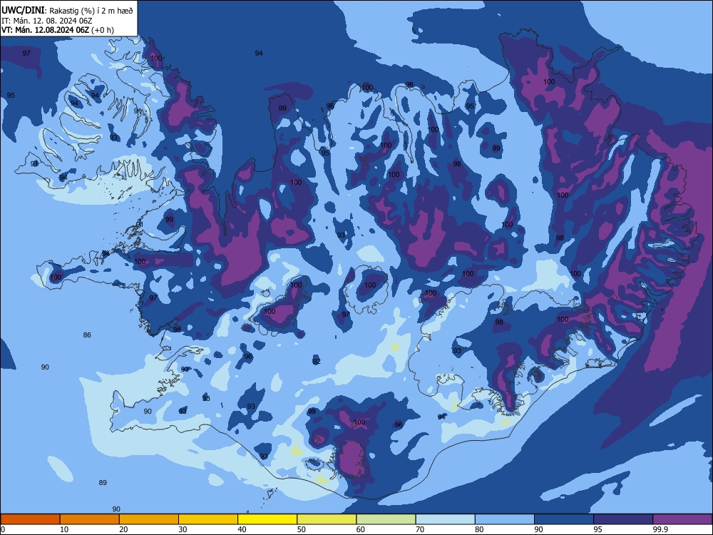
Task: Click the '99.9' legend scale label
Action: click(x=660, y=529)
